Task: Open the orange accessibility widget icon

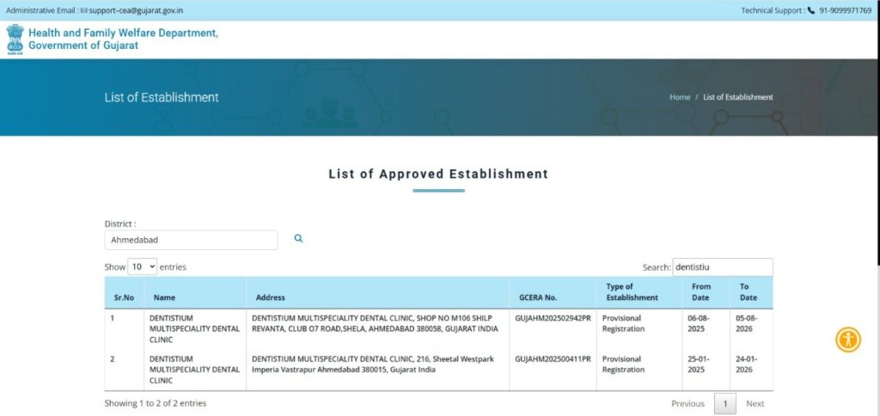Action: click(x=848, y=340)
